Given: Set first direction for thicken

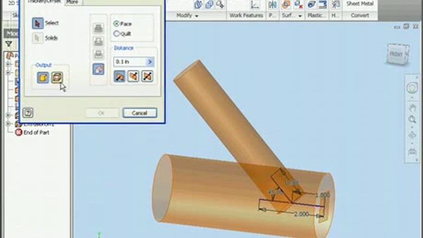Looking at the screenshot, I should tap(120, 77).
